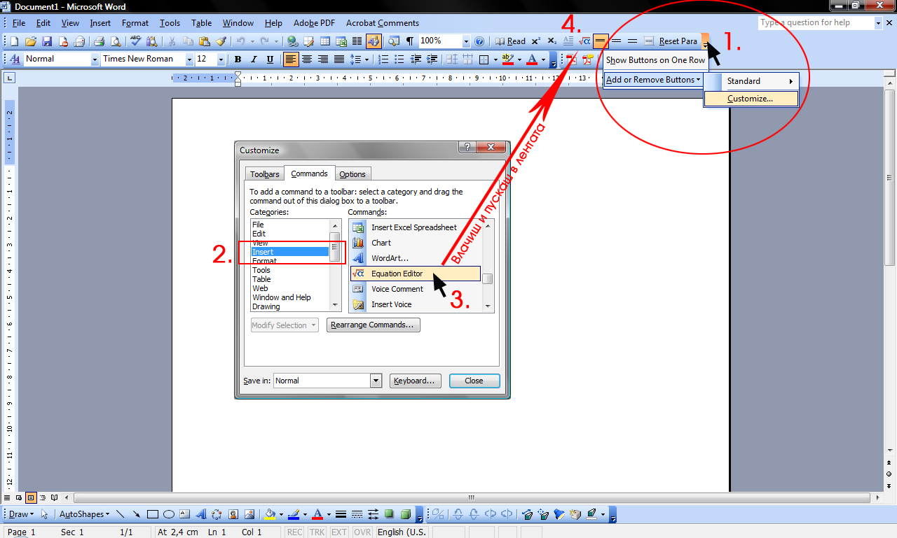897x538 pixels.
Task: Open a file with the Open folder icon
Action: coord(31,41)
